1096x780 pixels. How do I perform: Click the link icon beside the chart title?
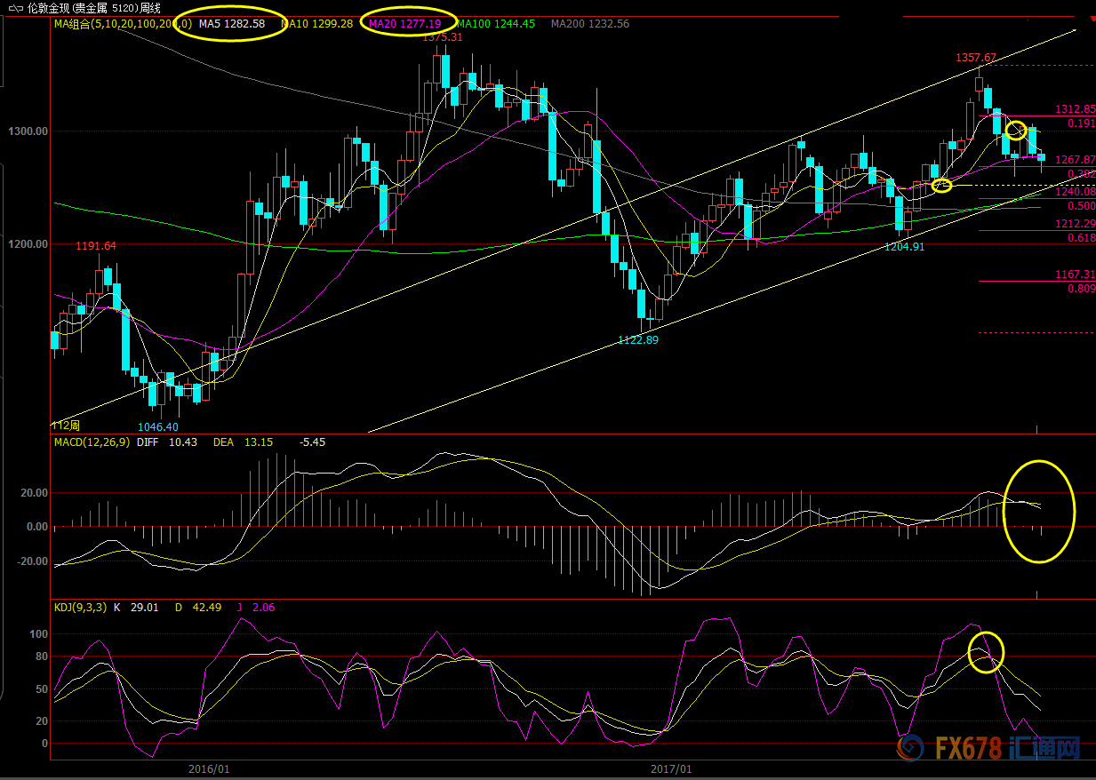point(14,8)
